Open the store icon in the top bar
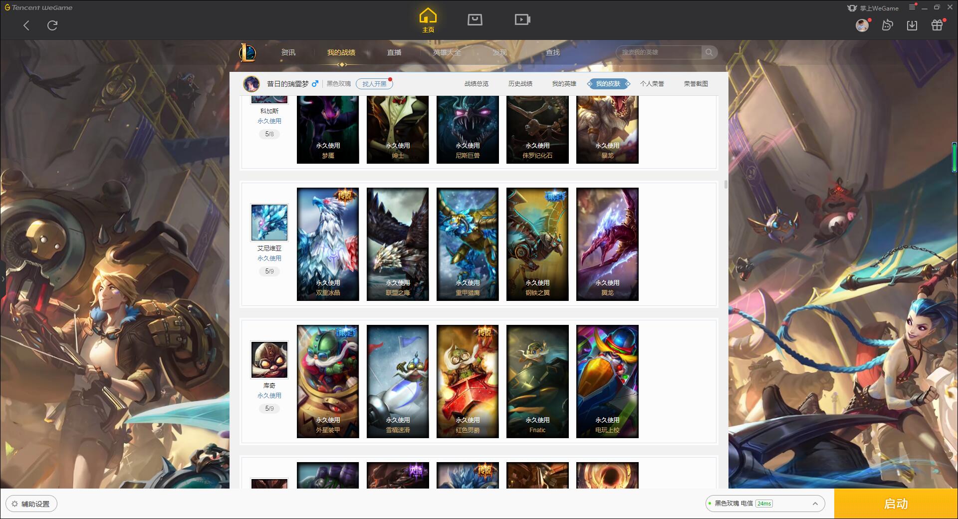 coord(475,19)
